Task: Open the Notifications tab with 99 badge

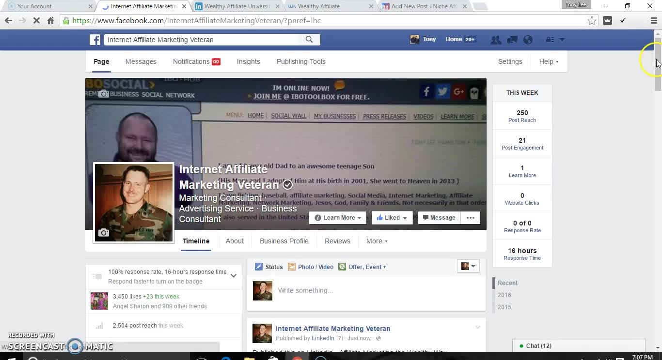Action: (197, 61)
